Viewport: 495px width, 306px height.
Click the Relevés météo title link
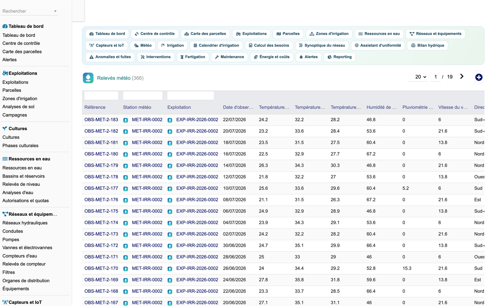pos(114,78)
